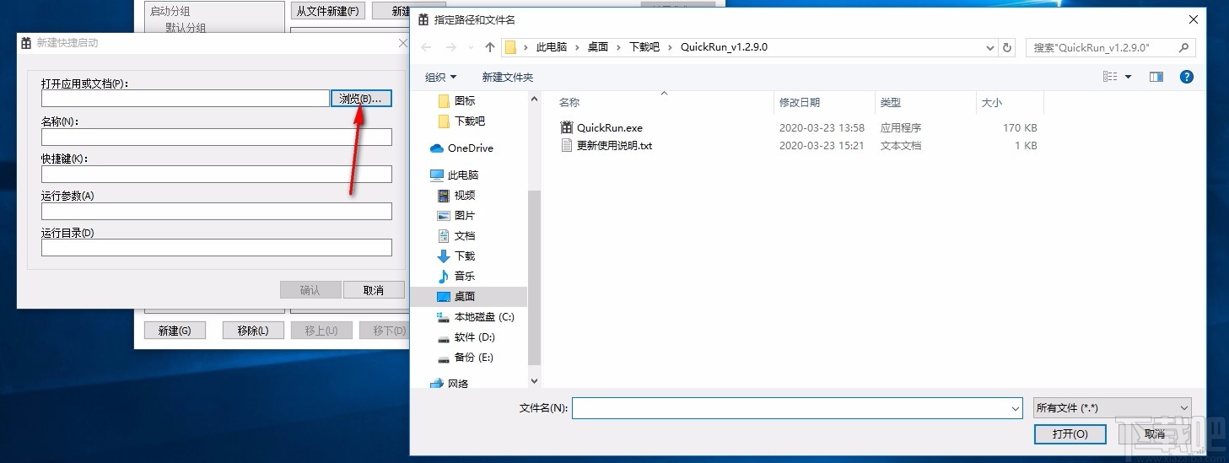Open the 文档 folder in sidebar
This screenshot has height=463, width=1229.
(456, 236)
